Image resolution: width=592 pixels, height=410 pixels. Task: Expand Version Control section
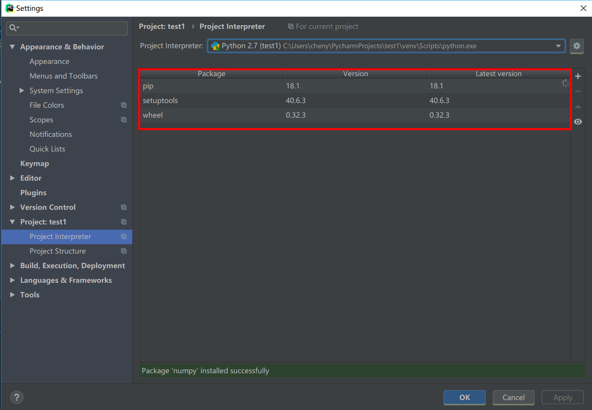[12, 207]
